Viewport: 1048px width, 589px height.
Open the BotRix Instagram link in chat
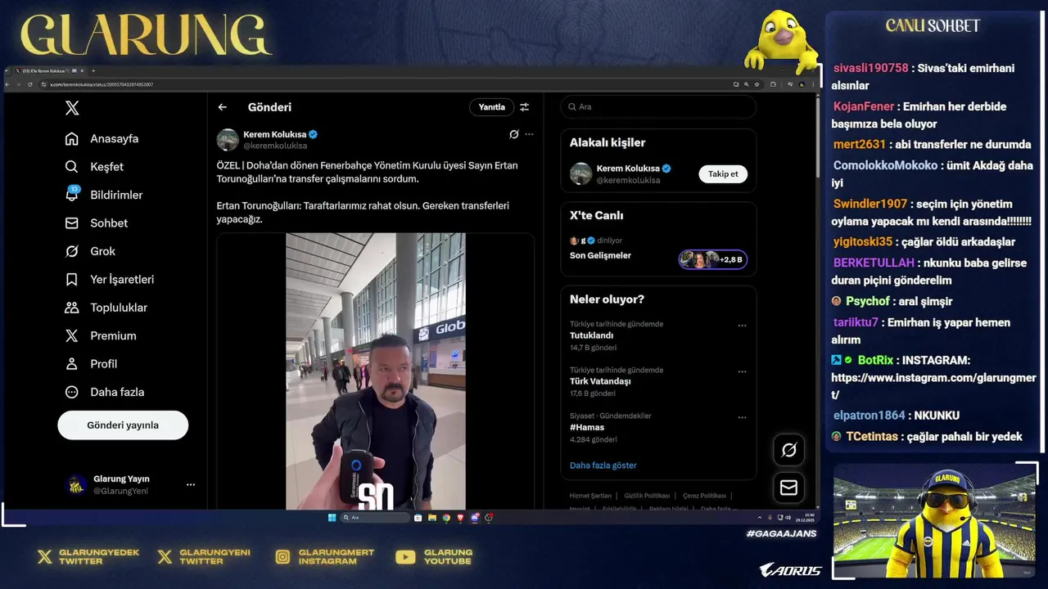[x=933, y=386]
